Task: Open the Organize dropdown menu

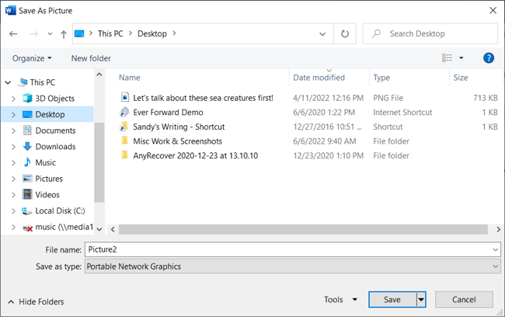Action: pyautogui.click(x=32, y=58)
